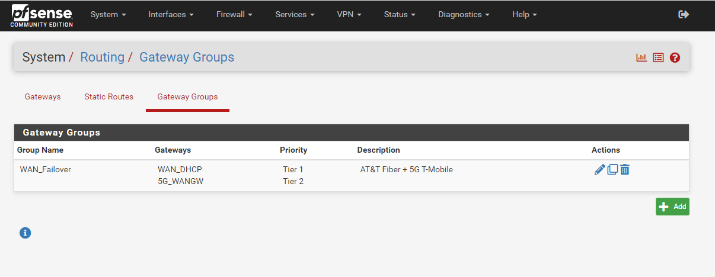The width and height of the screenshot is (715, 277).
Task: Click the green Add button
Action: (672, 207)
